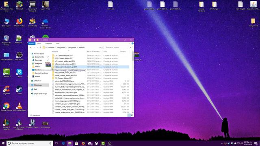Screen dimensions: 260x146
Task: Sort by the Tamaño column header
Action: (x=123, y=52)
